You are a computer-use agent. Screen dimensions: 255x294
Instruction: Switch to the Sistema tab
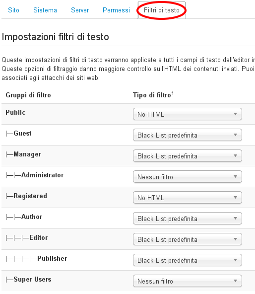45,10
